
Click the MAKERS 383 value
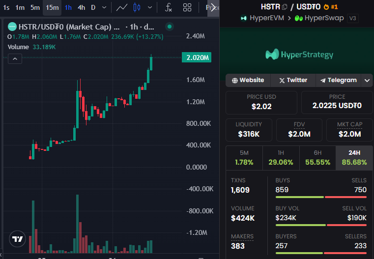click(238, 246)
